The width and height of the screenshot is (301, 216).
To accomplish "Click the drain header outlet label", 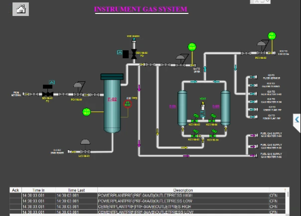I will (57, 151).
